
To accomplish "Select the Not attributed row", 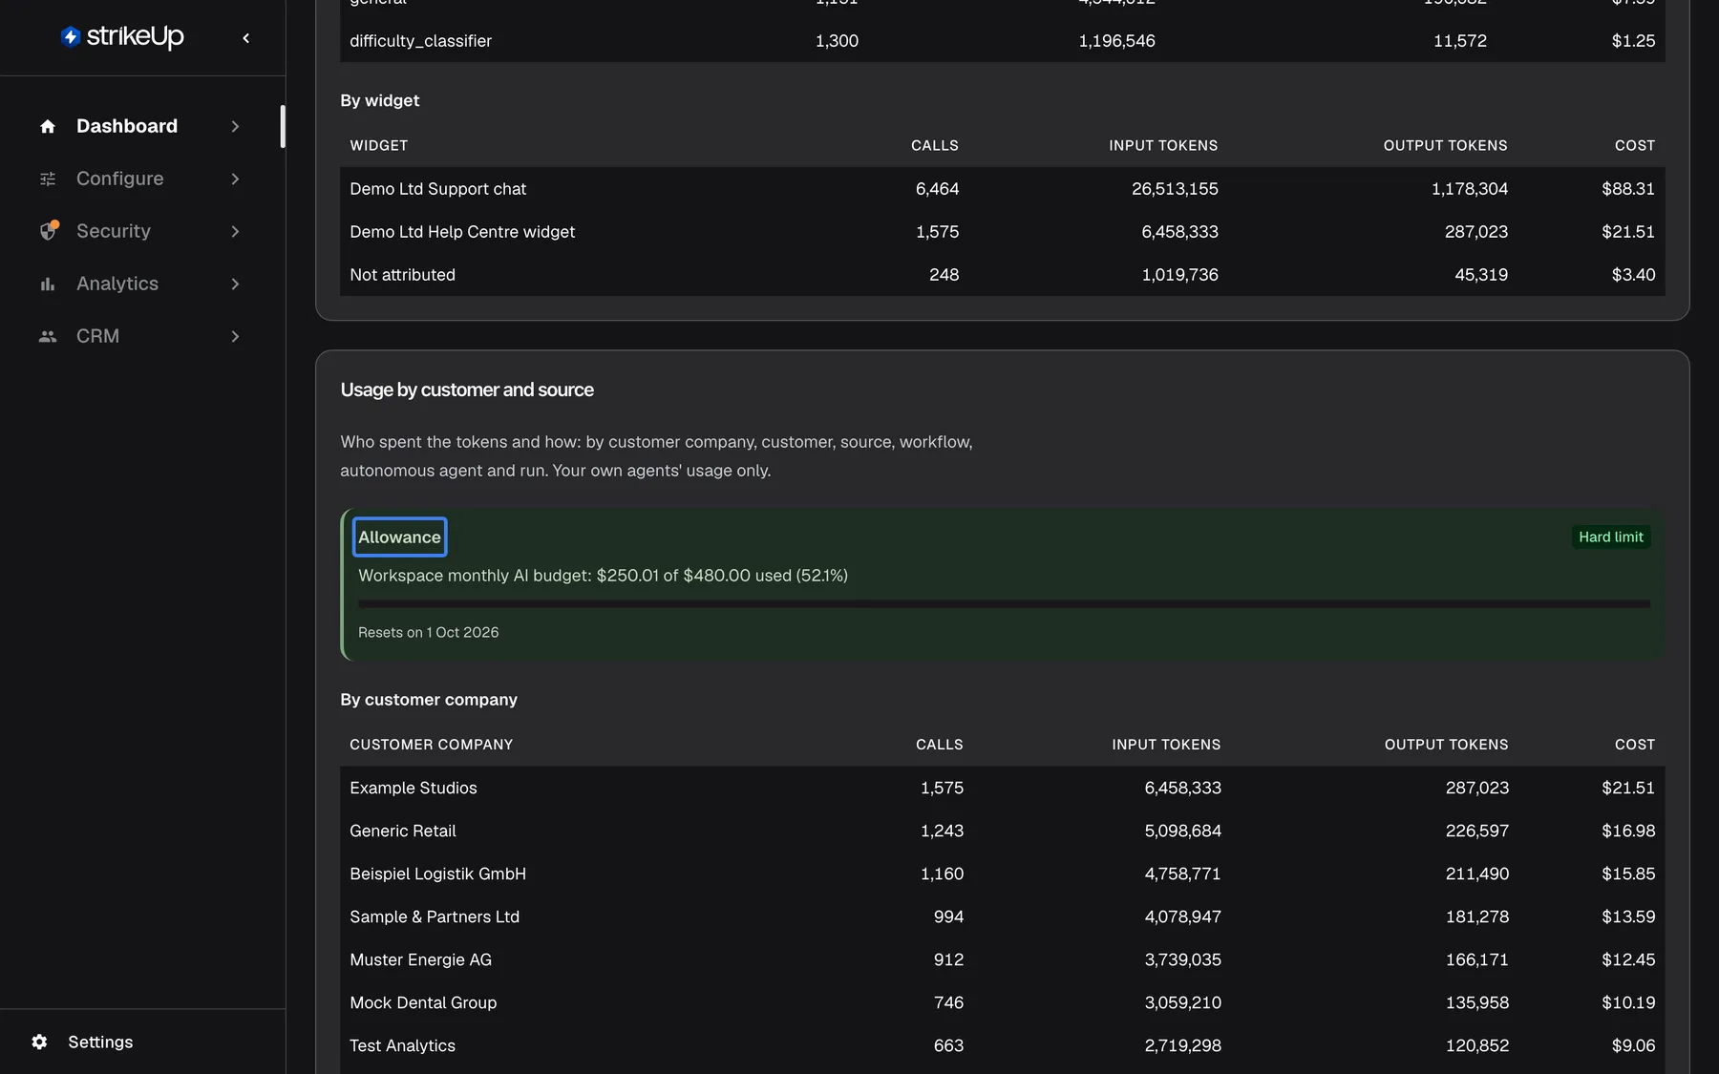I will 1003,275.
